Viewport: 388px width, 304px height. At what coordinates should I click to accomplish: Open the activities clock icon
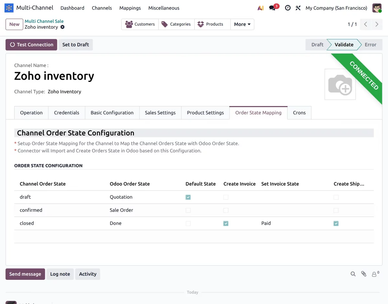(x=287, y=8)
